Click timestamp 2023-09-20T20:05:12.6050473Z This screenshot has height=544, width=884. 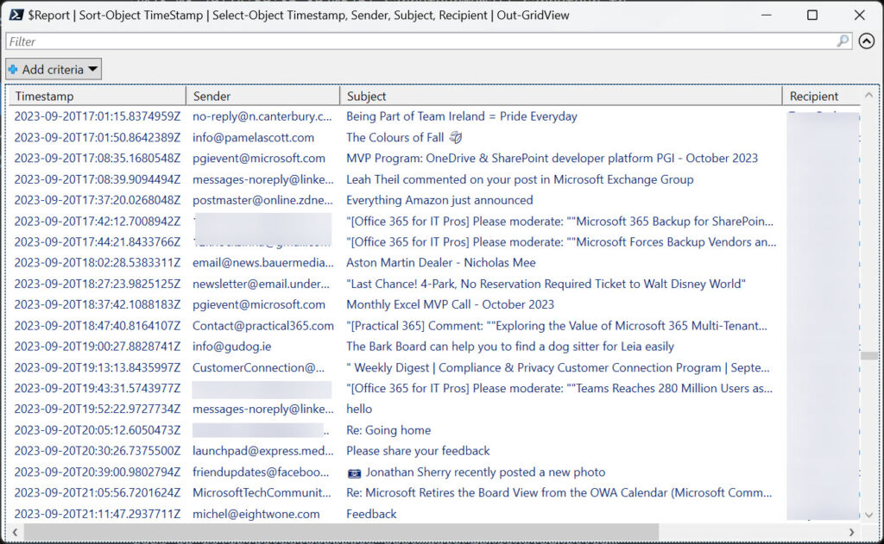click(98, 430)
